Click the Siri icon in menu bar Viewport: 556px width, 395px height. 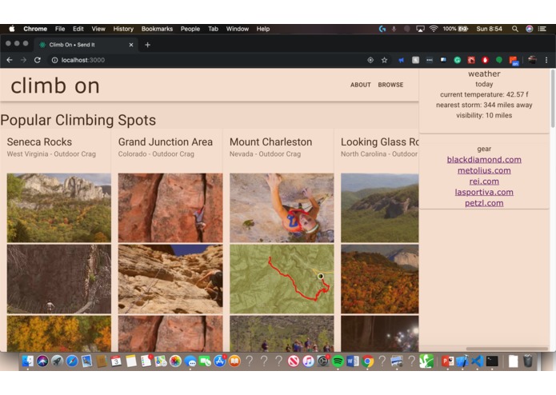pos(530,29)
